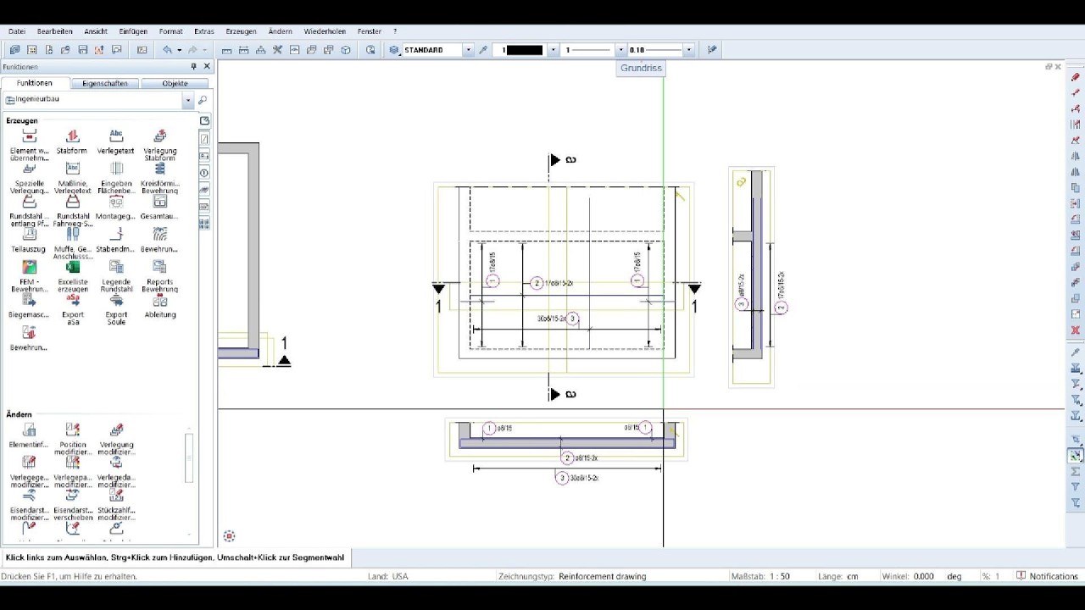Click the Grundriss view label
1085x610 pixels.
(x=641, y=68)
